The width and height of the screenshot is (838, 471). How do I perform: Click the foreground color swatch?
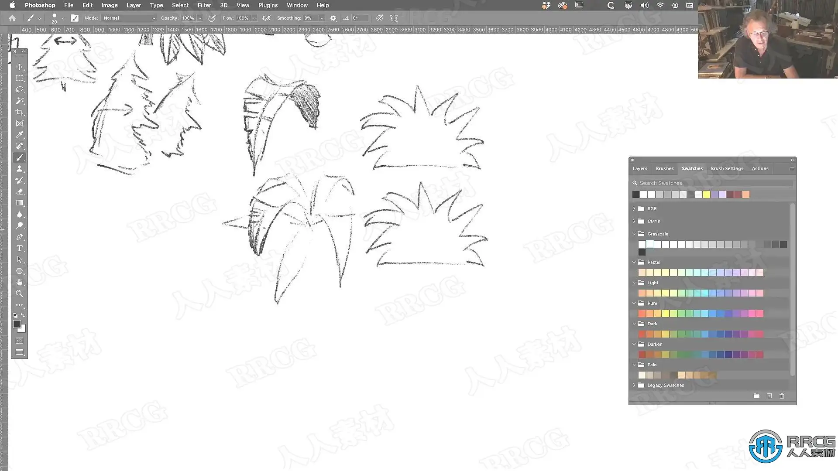click(17, 324)
